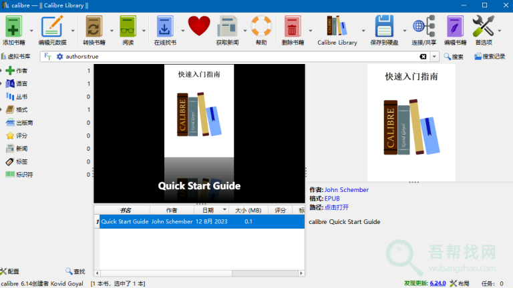Open 编辑元数据 metadata editor

click(52, 27)
